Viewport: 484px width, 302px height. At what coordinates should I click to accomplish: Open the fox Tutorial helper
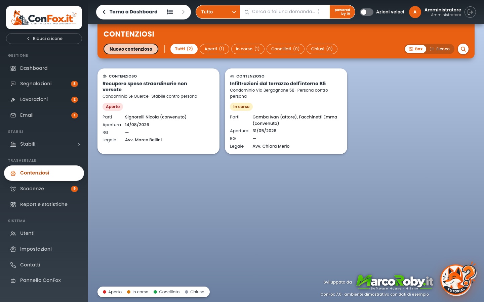tap(458, 279)
